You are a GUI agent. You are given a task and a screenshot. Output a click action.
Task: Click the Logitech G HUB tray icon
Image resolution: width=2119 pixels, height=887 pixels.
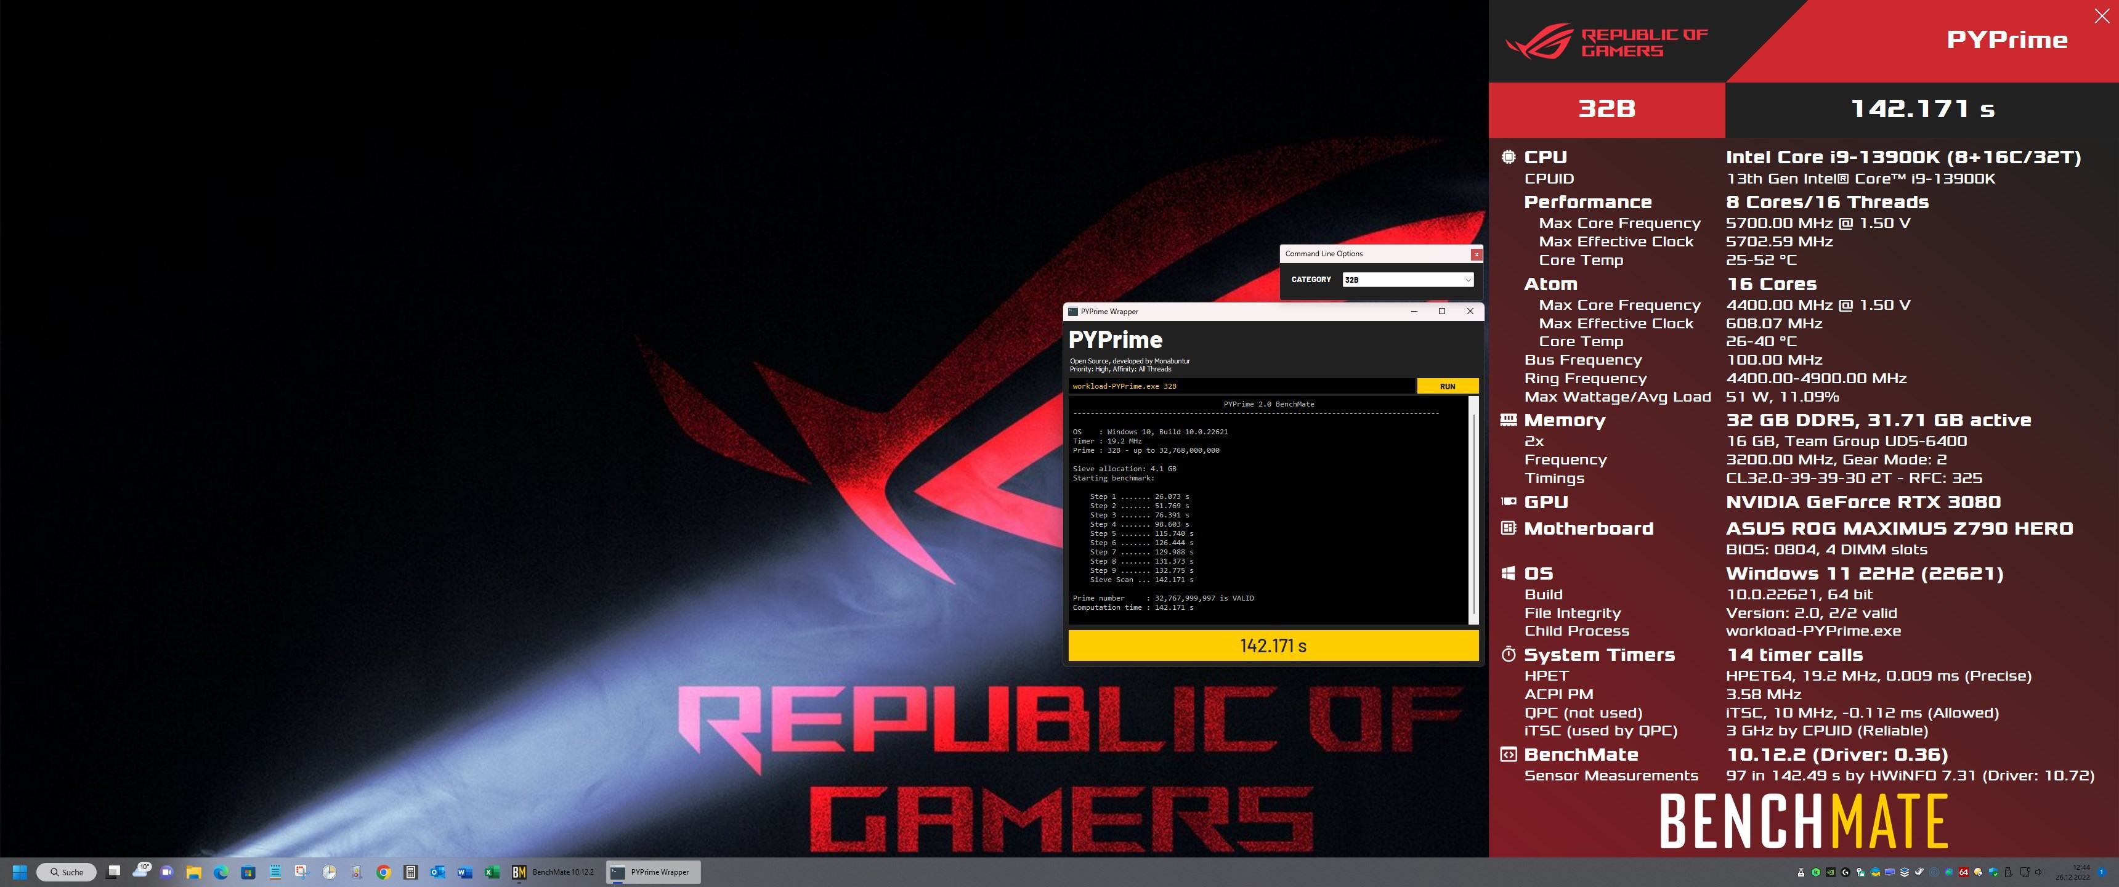(x=1846, y=872)
